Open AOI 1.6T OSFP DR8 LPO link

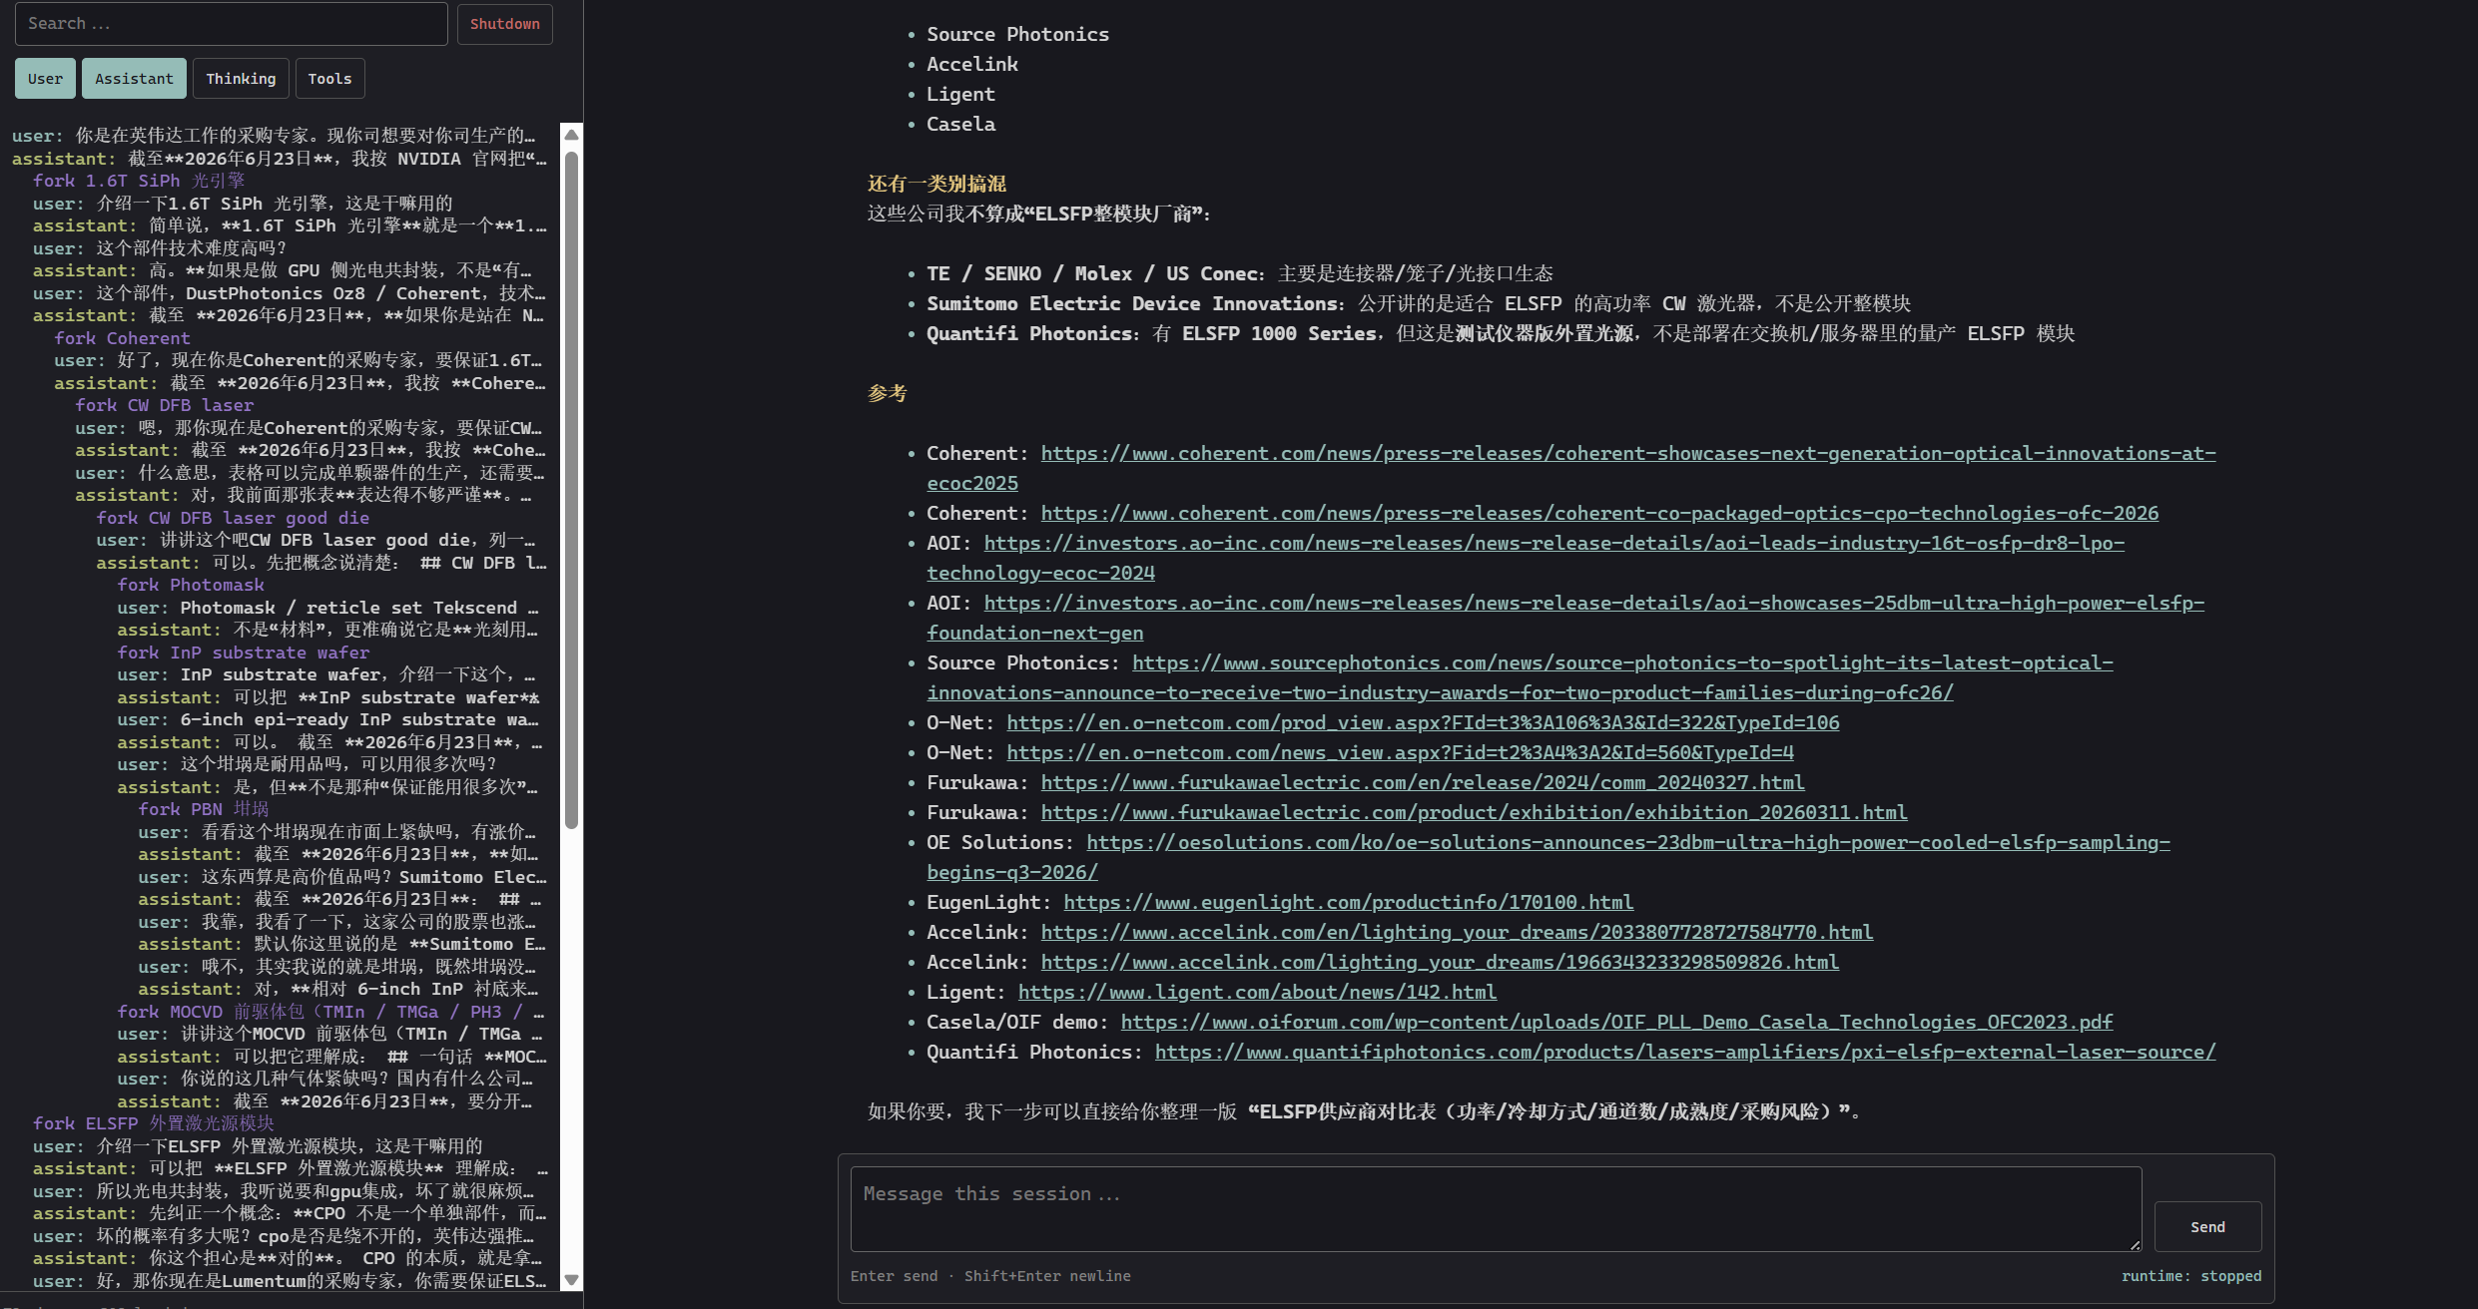click(1554, 543)
